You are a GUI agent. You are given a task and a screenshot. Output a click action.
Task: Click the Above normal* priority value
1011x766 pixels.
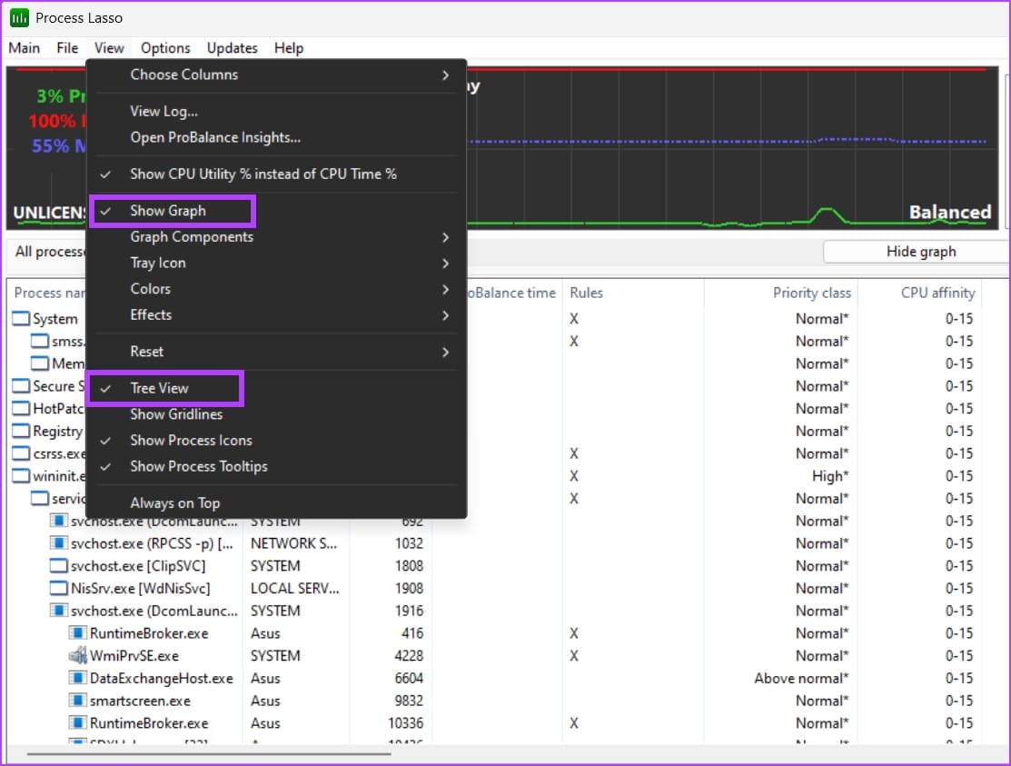point(801,678)
